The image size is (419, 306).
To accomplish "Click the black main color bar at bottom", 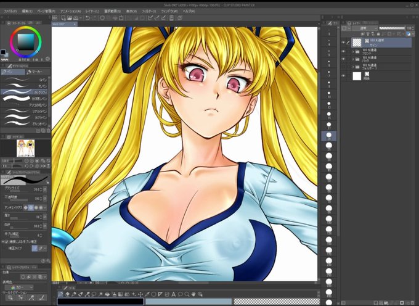I will coord(100,302).
